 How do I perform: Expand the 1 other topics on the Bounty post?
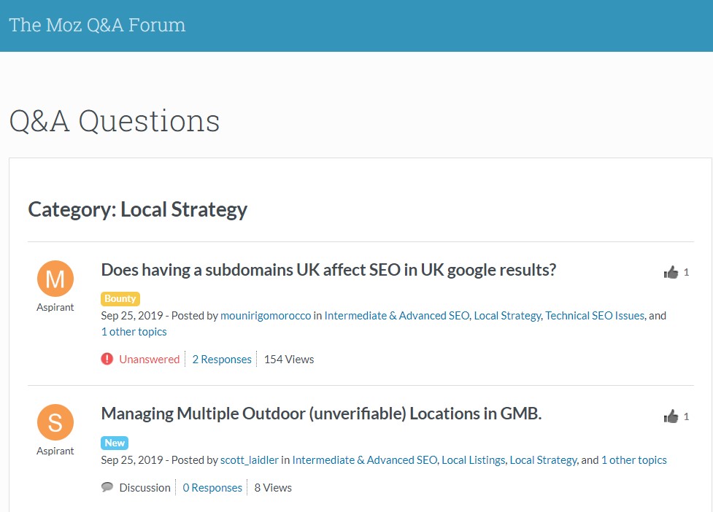coord(134,331)
